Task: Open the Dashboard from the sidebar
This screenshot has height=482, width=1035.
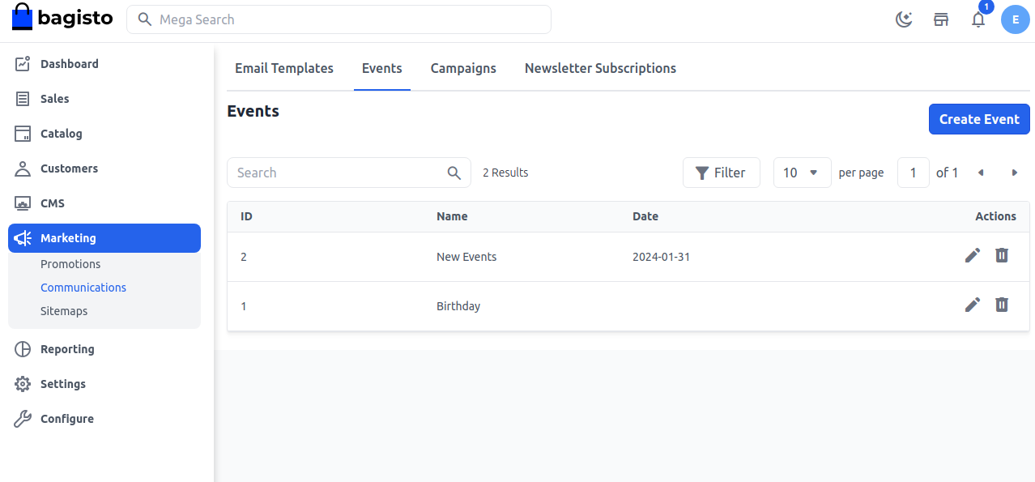Action: pyautogui.click(x=23, y=63)
